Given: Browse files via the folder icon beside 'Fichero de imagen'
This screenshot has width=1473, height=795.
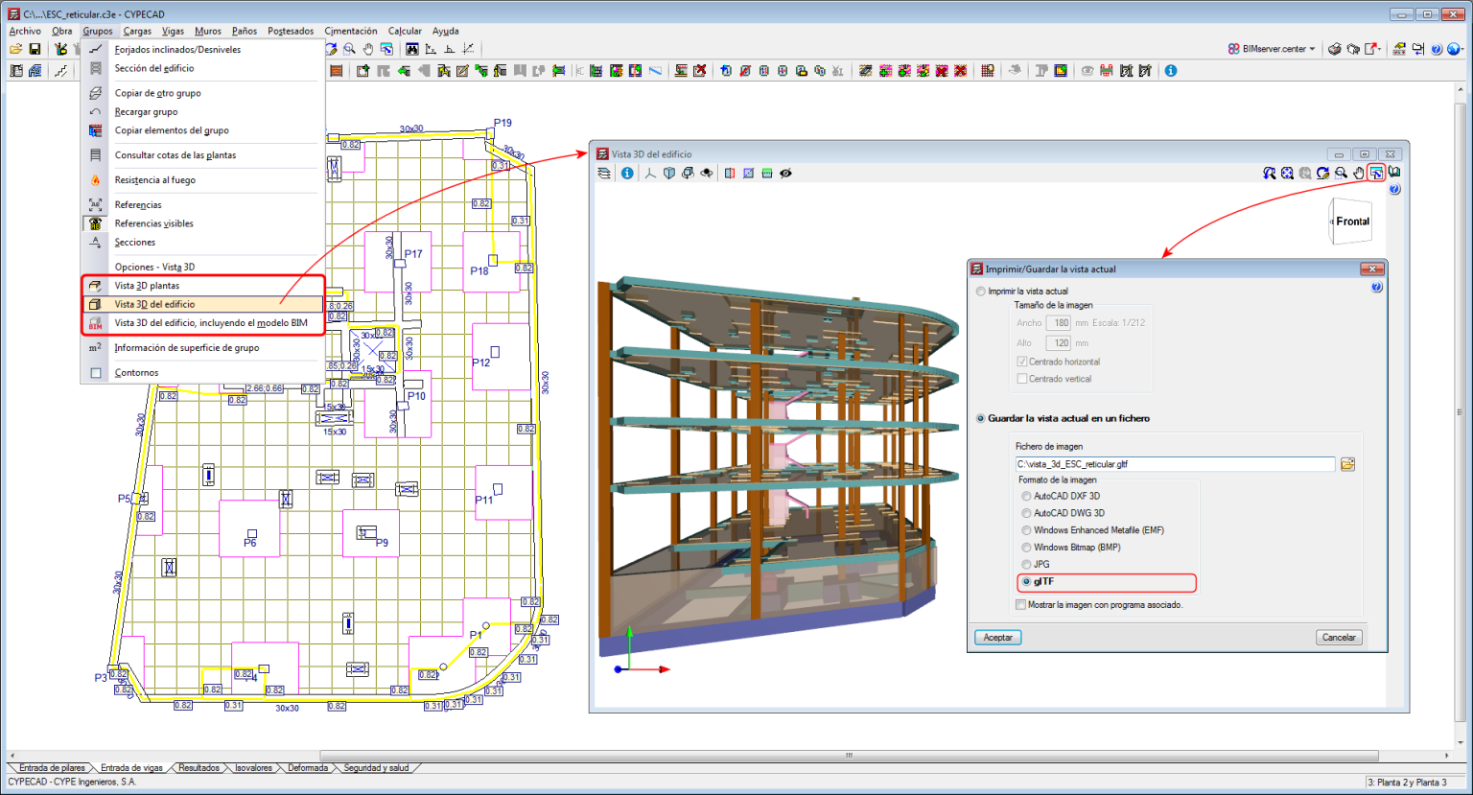Looking at the screenshot, I should point(1346,463).
